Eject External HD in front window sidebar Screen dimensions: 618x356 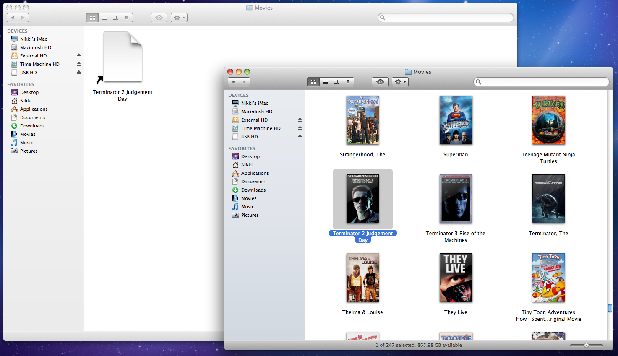(x=300, y=120)
